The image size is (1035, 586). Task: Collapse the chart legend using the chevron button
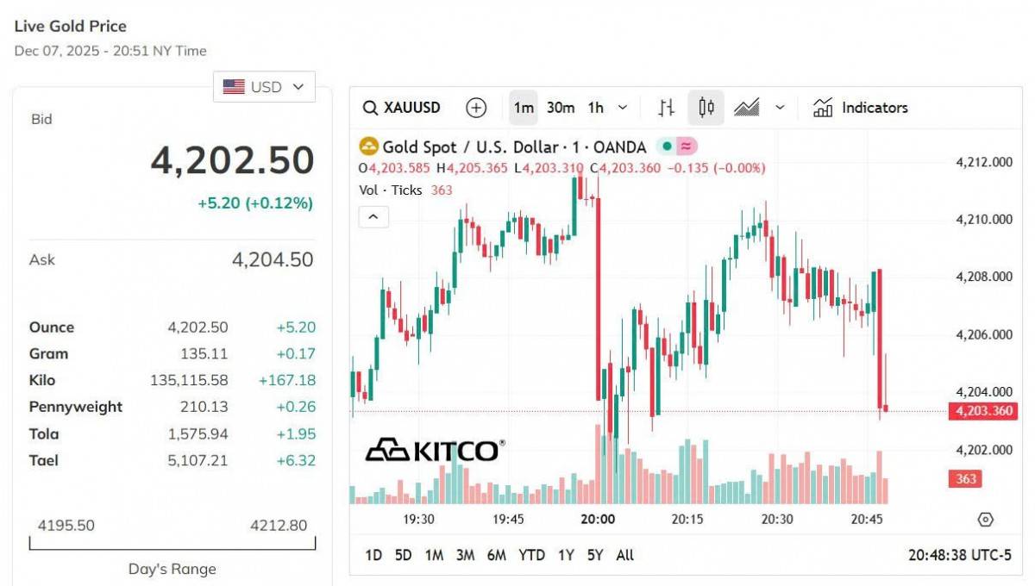[x=373, y=216]
